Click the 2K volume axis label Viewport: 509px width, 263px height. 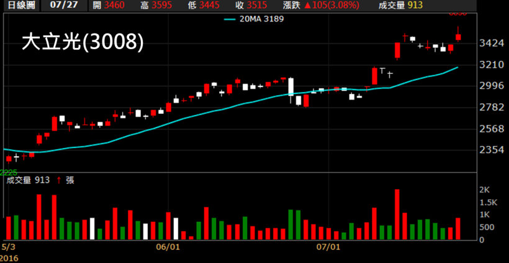click(x=484, y=190)
